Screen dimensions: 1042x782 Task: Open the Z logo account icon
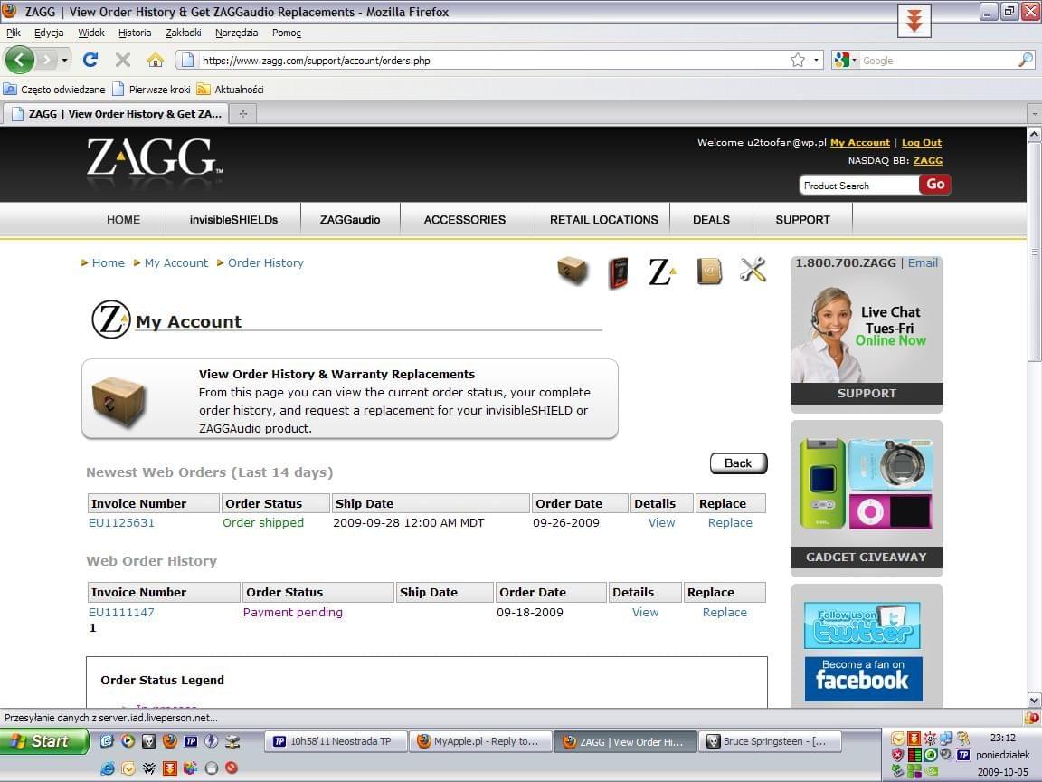click(661, 272)
